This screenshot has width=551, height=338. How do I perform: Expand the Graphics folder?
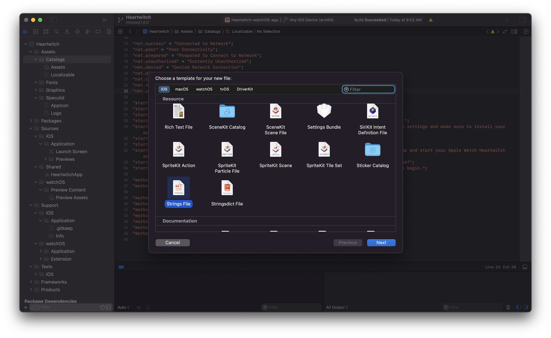[x=36, y=90]
